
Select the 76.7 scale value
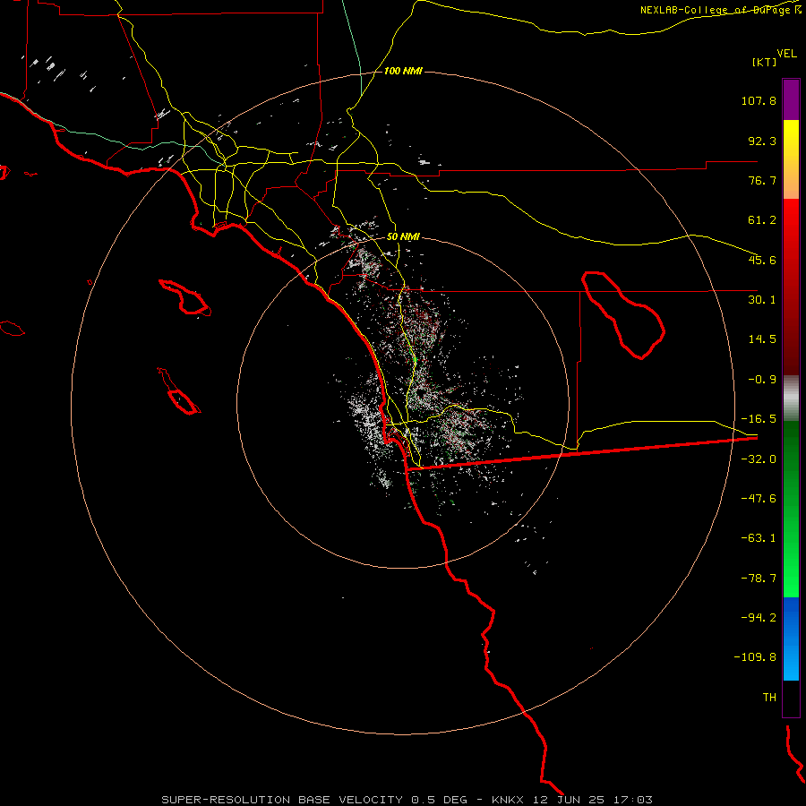762,180
